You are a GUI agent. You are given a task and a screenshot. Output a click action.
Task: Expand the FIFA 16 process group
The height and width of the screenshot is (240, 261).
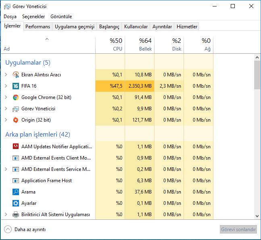[6, 86]
